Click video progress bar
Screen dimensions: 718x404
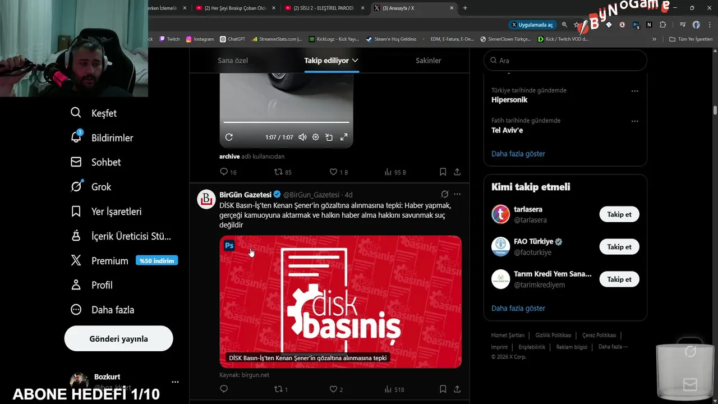pyautogui.click(x=286, y=122)
